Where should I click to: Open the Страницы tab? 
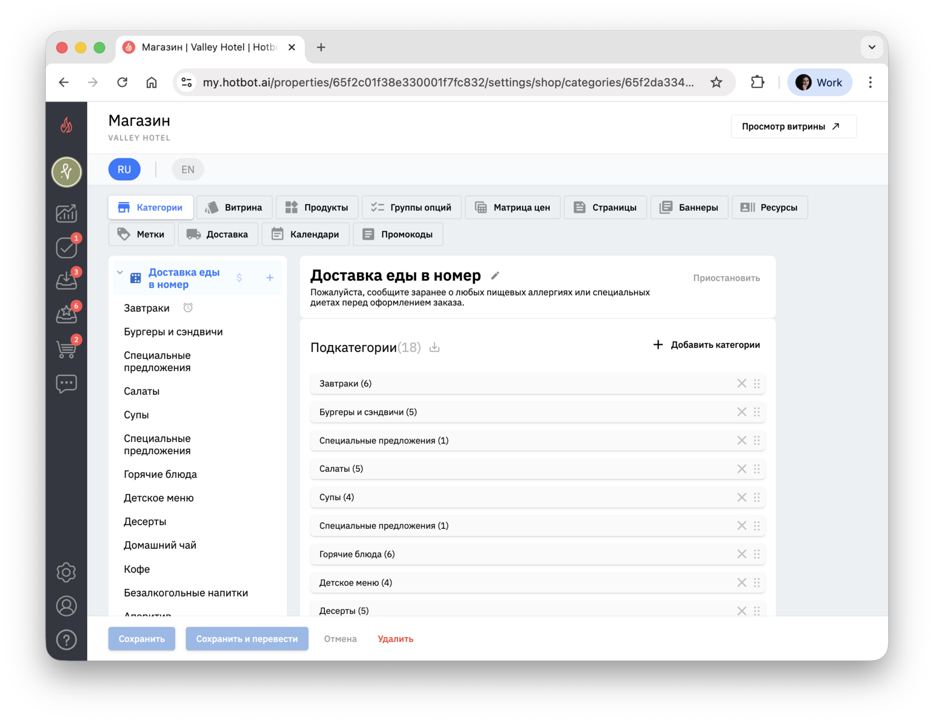point(605,207)
